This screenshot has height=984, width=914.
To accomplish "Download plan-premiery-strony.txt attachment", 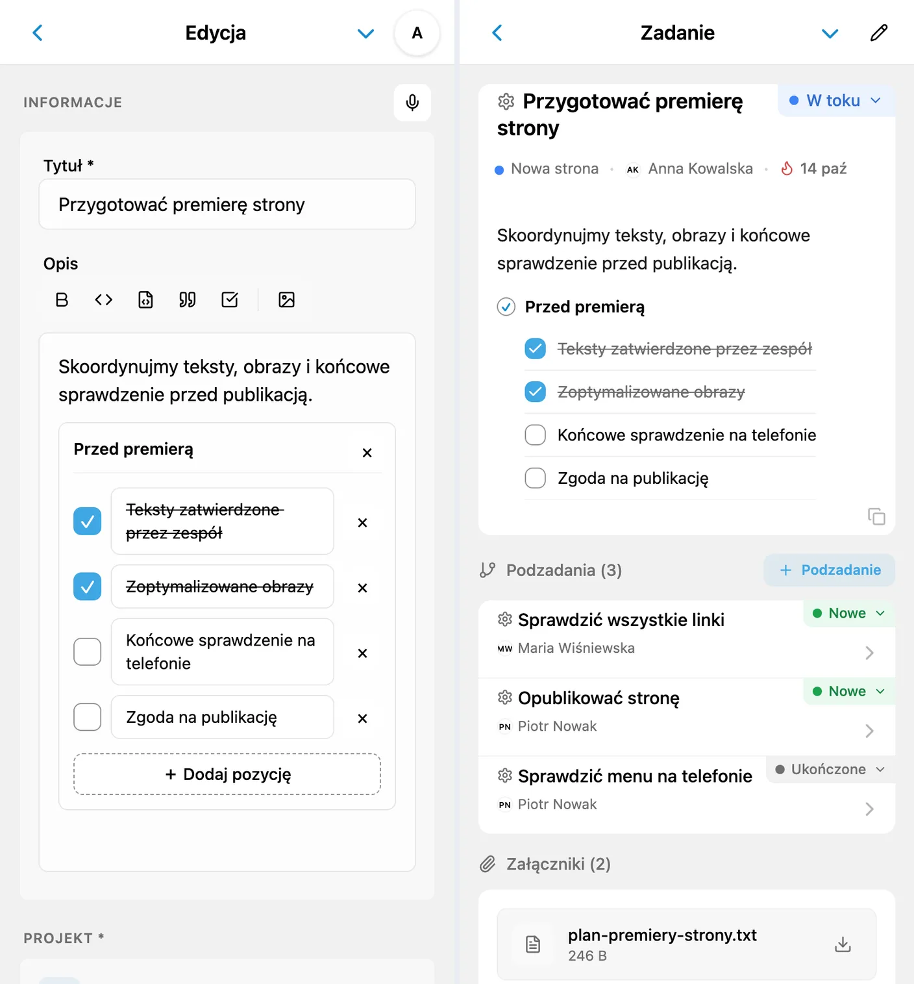I will [x=843, y=944].
